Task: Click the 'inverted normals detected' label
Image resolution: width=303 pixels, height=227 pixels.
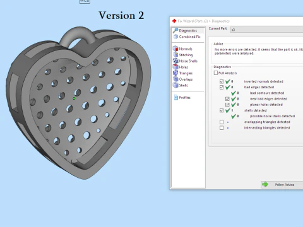Action: [x=263, y=81]
